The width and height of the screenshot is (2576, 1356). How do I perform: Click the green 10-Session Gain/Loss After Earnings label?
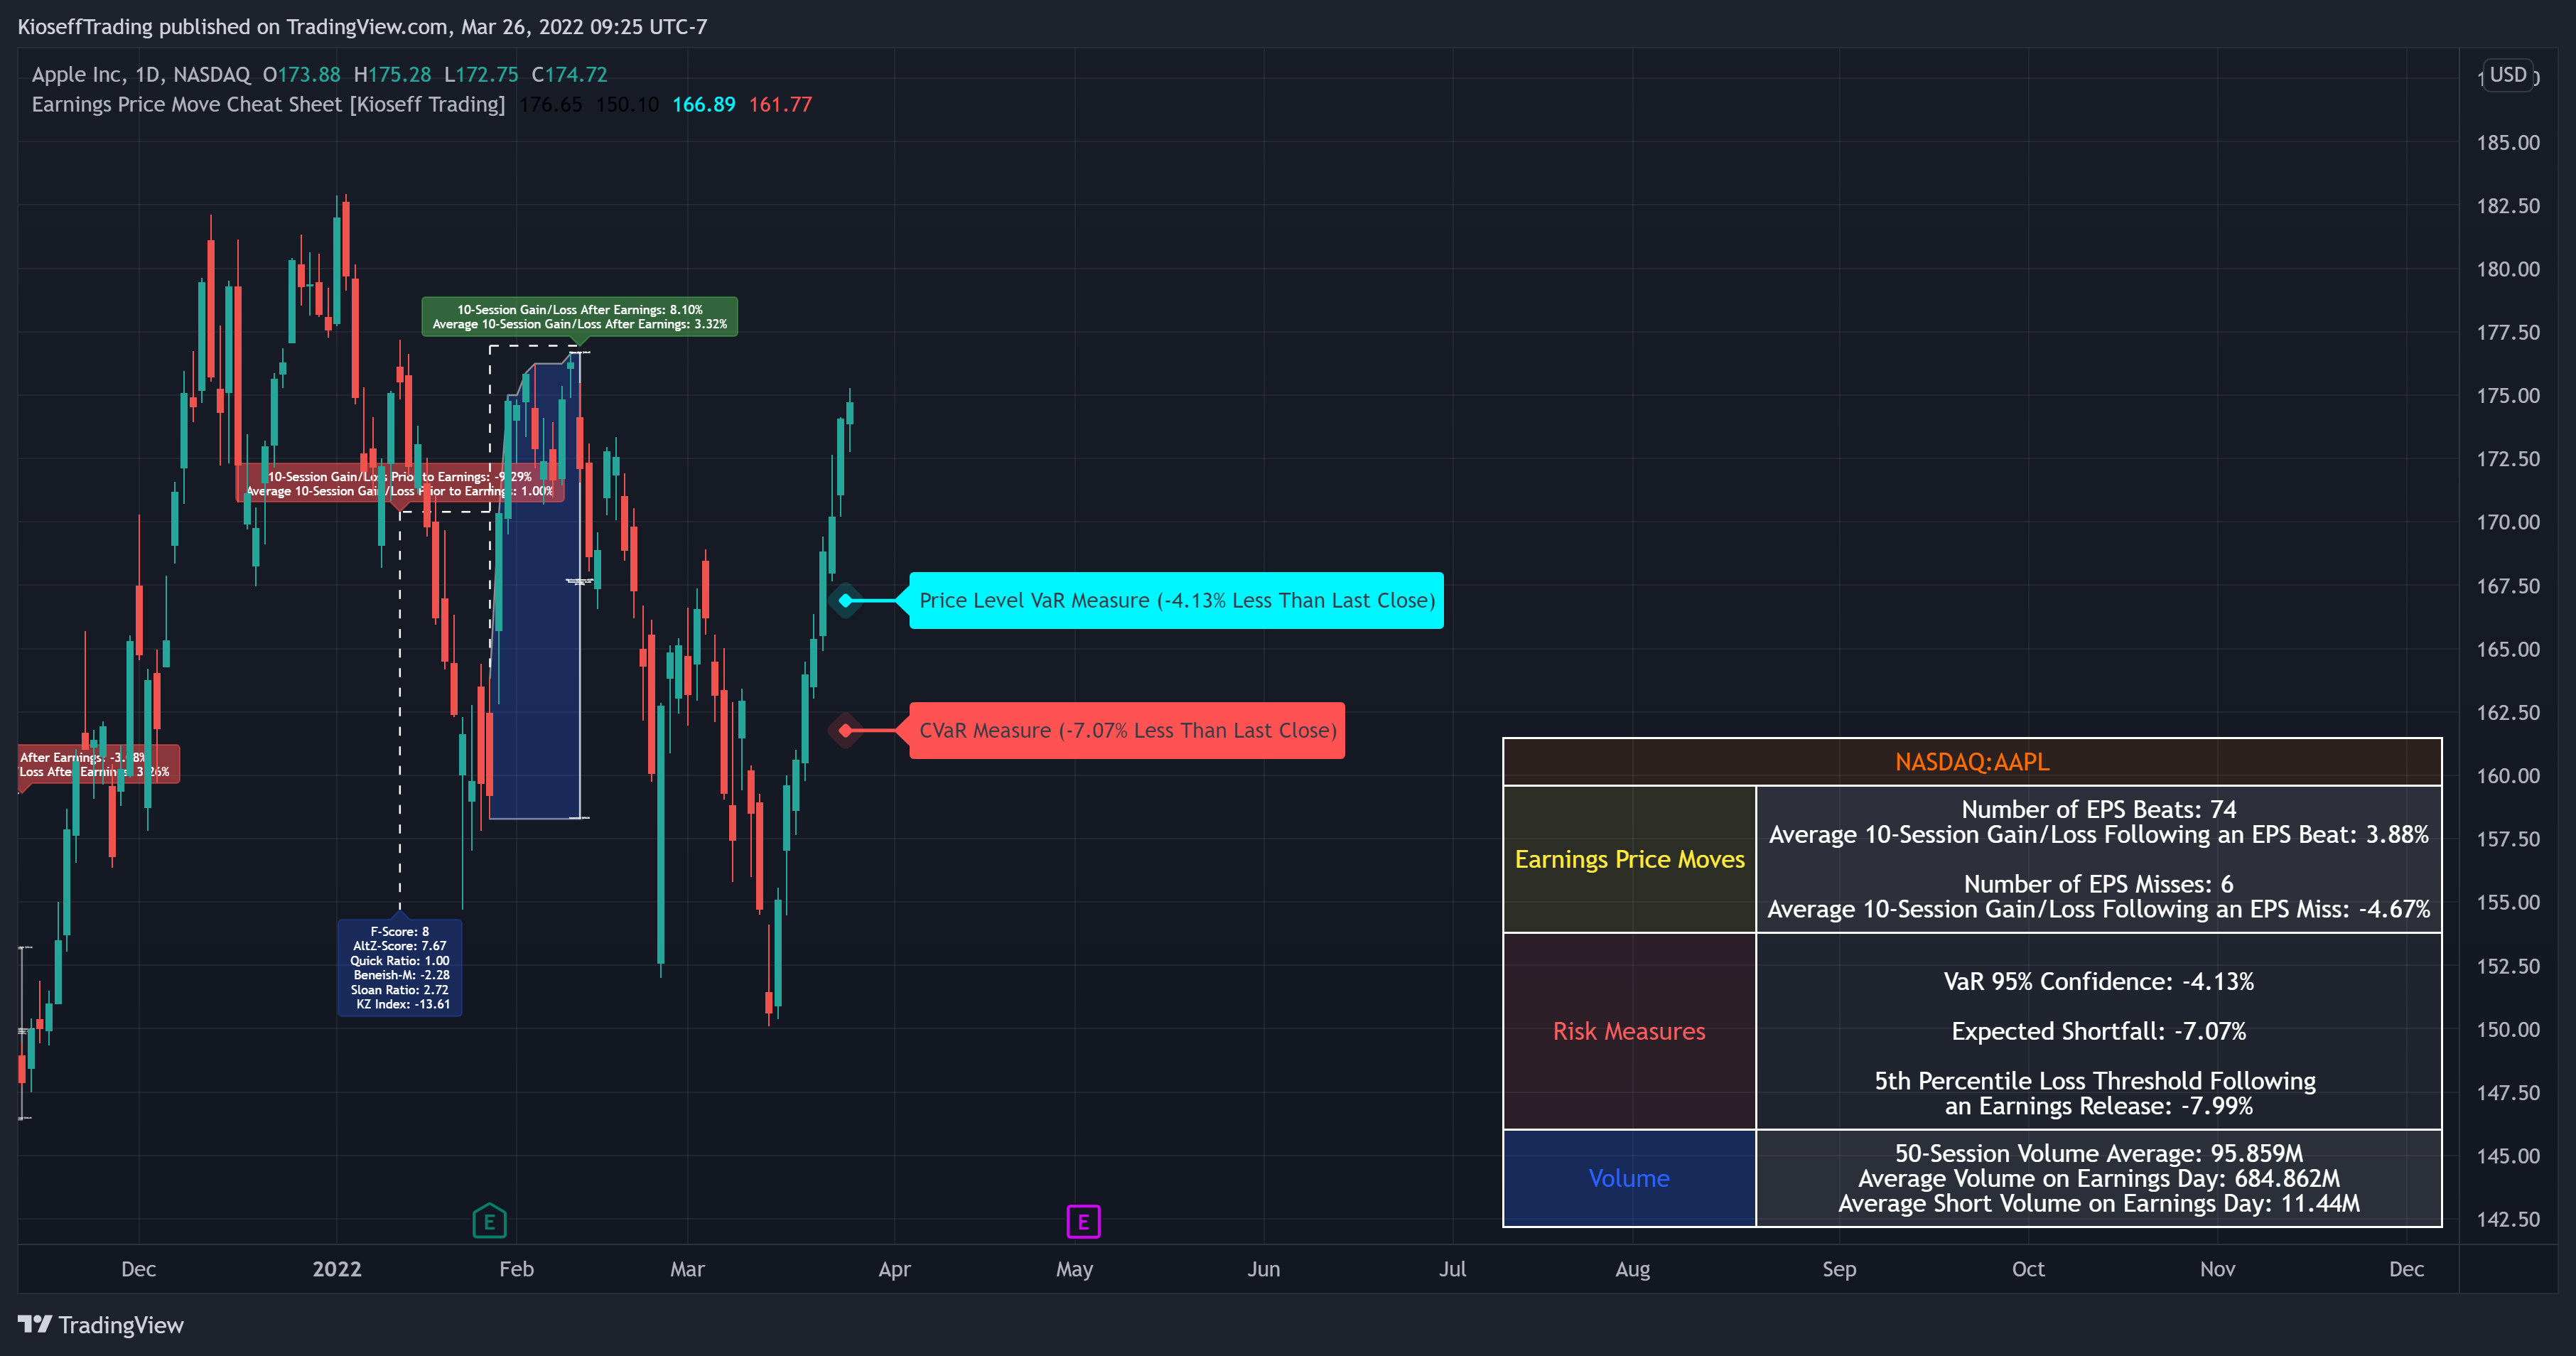click(x=579, y=317)
